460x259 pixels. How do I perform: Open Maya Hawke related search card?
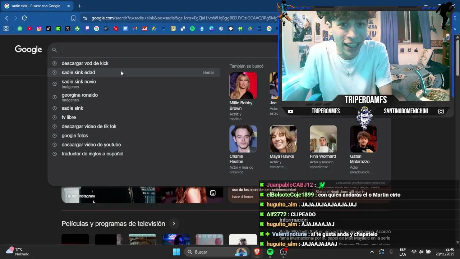pos(283,147)
